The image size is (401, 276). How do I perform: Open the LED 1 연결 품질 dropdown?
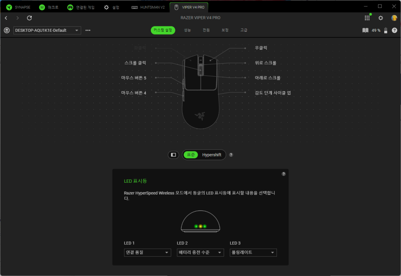coord(147,252)
